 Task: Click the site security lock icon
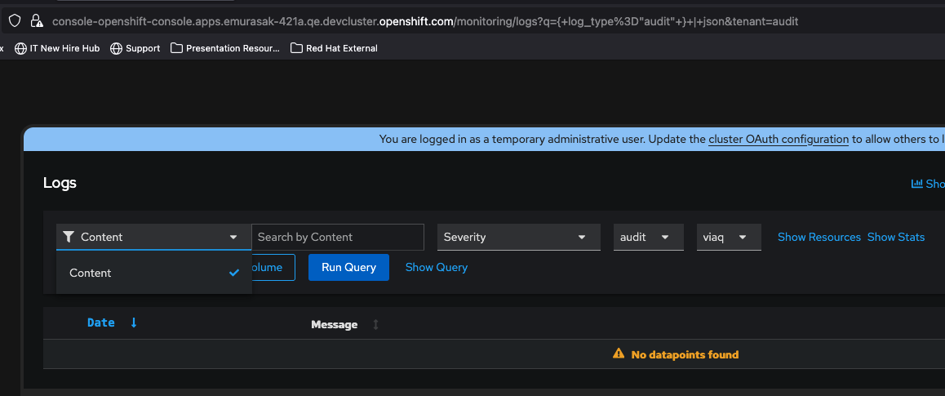(x=37, y=21)
